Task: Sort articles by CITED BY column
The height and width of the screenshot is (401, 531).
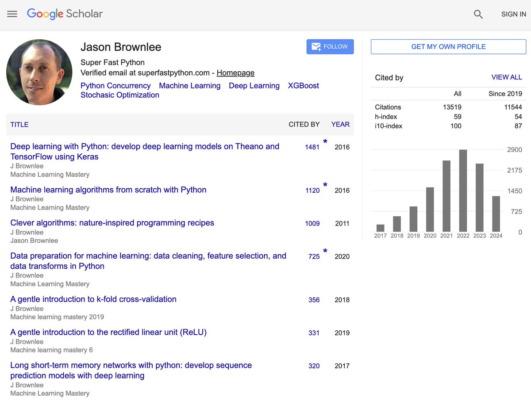Action: click(x=304, y=124)
